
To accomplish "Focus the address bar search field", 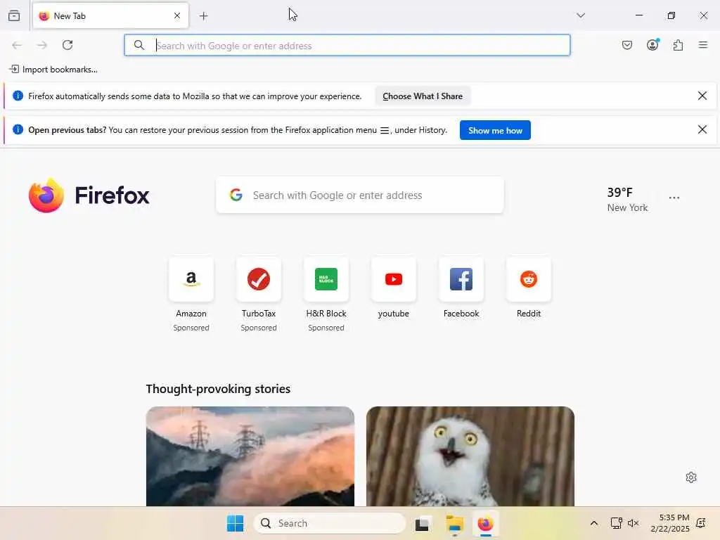I will coord(347,45).
